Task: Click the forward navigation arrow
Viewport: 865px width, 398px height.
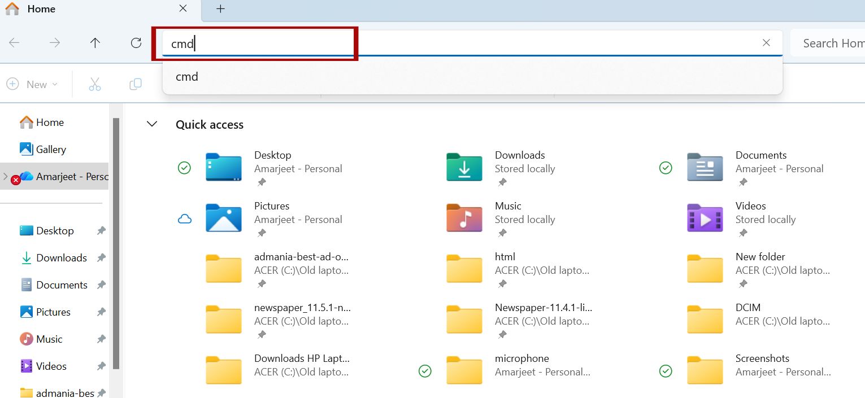Action: (54, 42)
